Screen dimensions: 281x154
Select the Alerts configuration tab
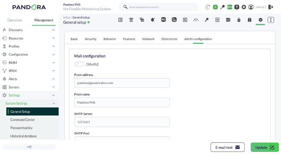coord(198,39)
